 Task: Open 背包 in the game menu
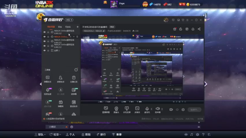pos(86,134)
